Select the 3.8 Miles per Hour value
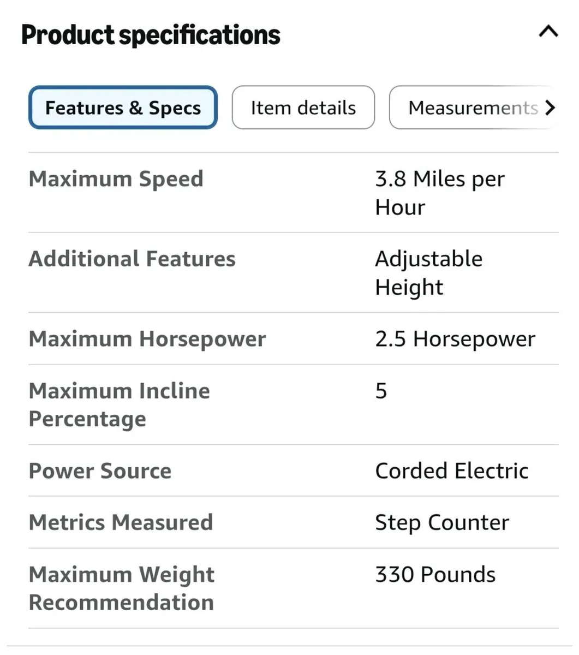The height and width of the screenshot is (655, 579). coord(439,193)
